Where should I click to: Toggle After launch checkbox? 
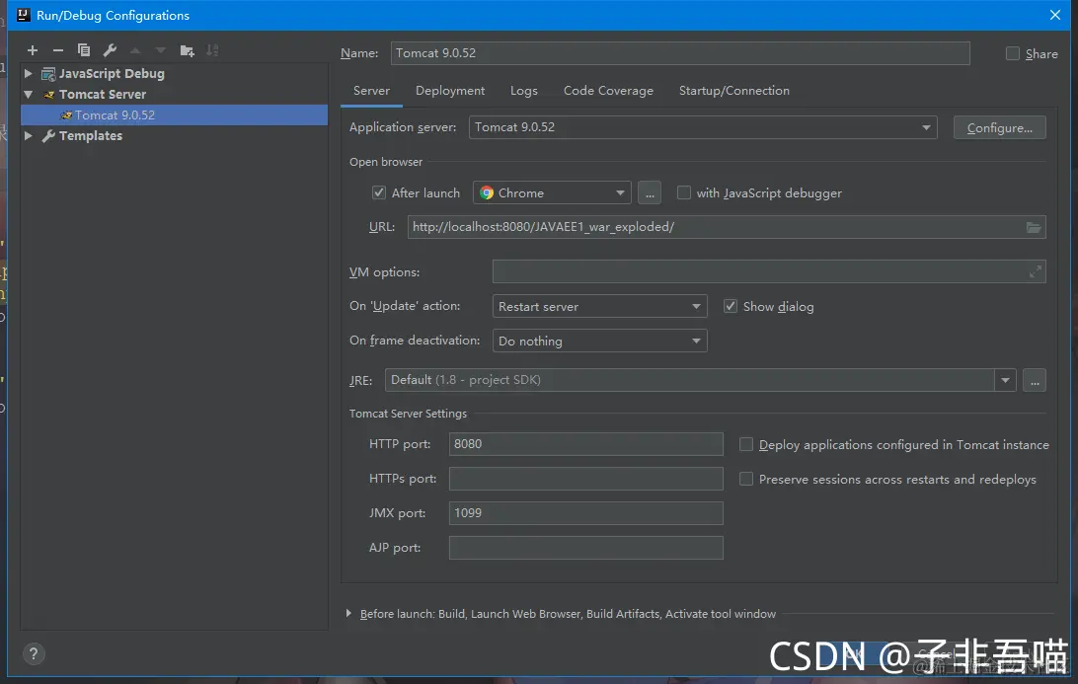379,193
